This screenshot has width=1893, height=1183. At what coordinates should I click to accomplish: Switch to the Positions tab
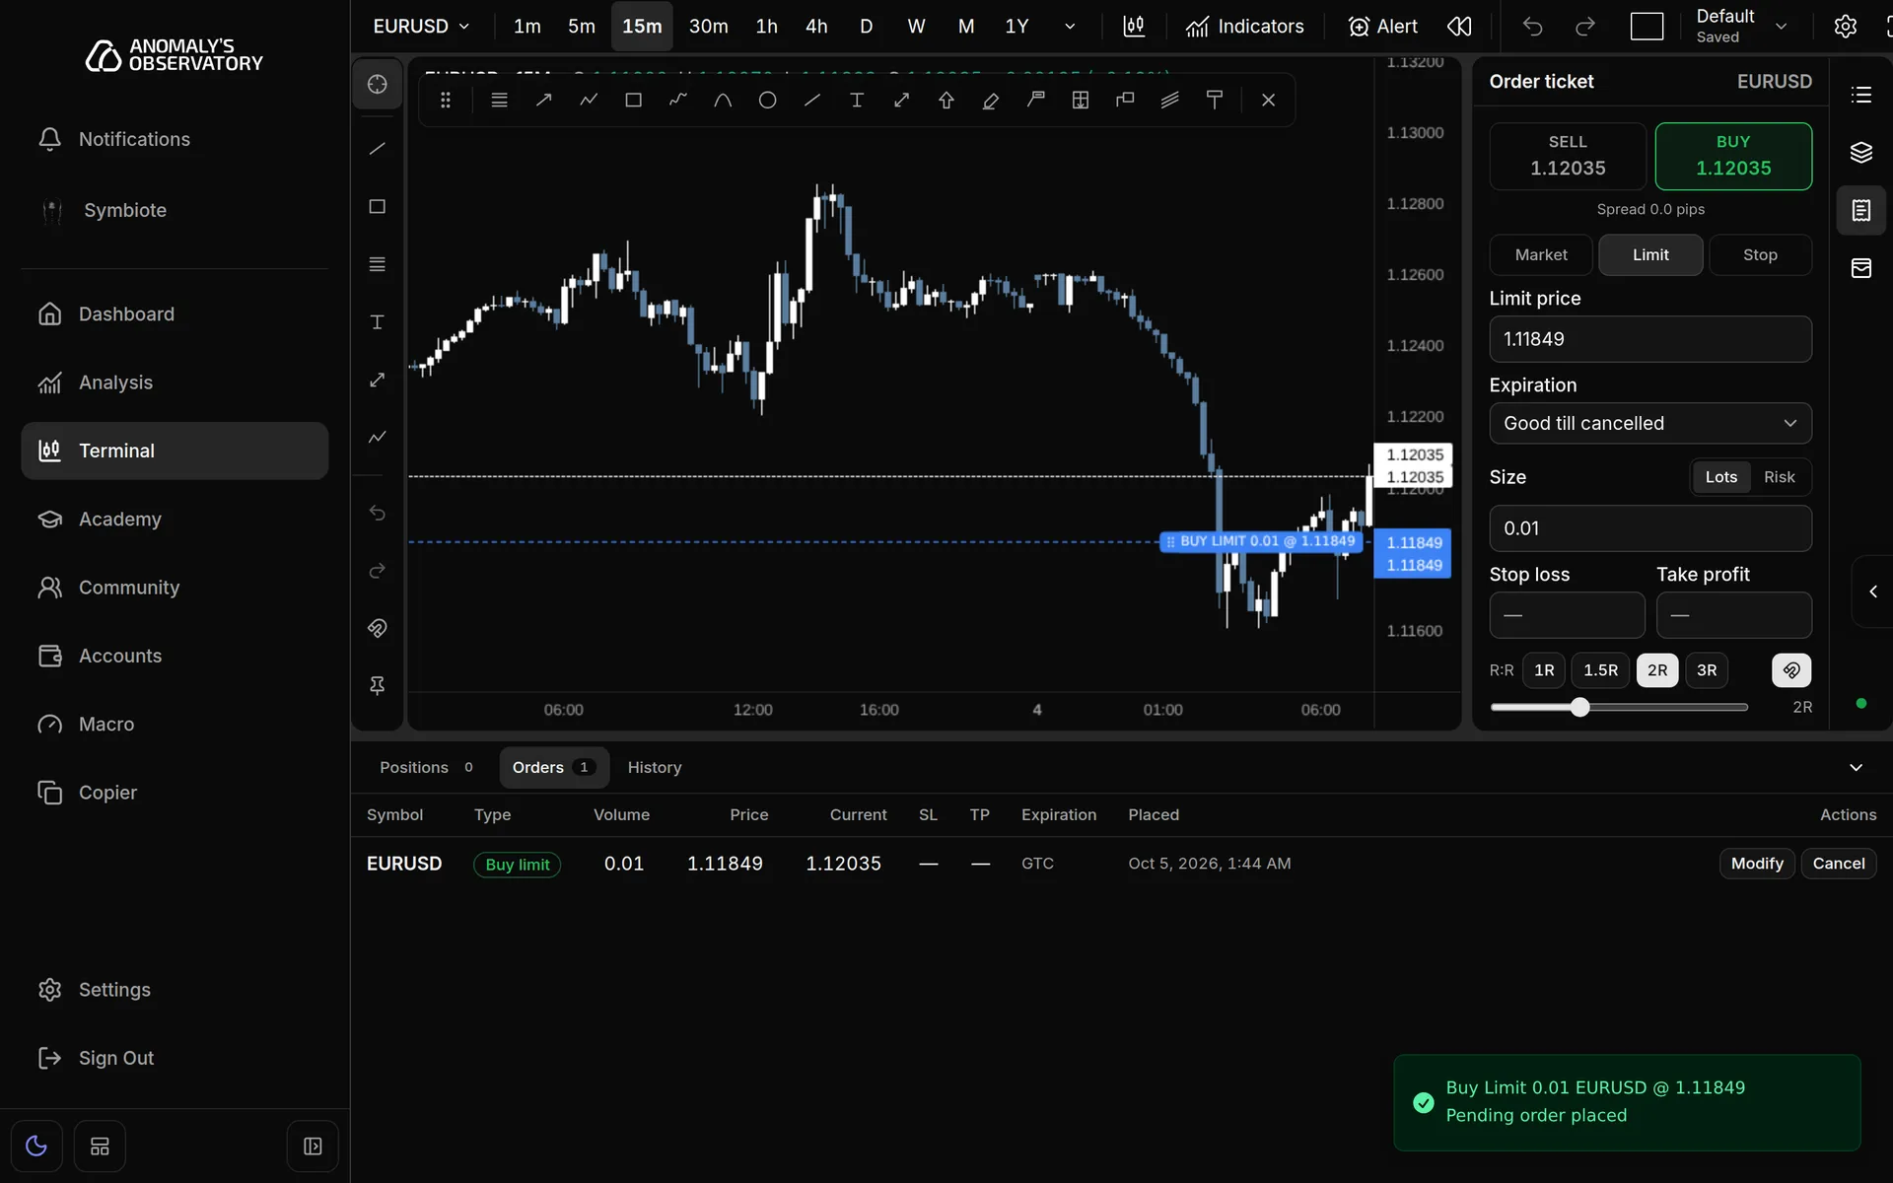(x=426, y=768)
